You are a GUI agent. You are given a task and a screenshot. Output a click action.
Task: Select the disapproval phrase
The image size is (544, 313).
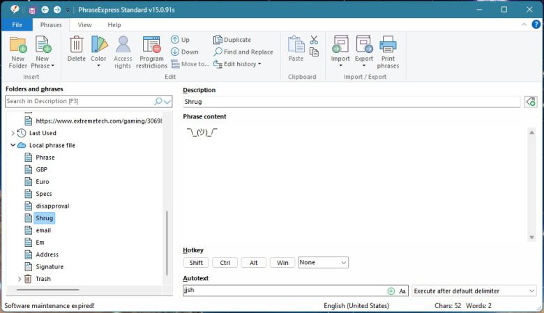(52, 206)
